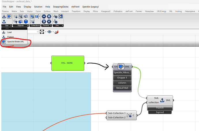
Task: Click the Speckle Model URL component icon on canvas
Action: pos(121,67)
